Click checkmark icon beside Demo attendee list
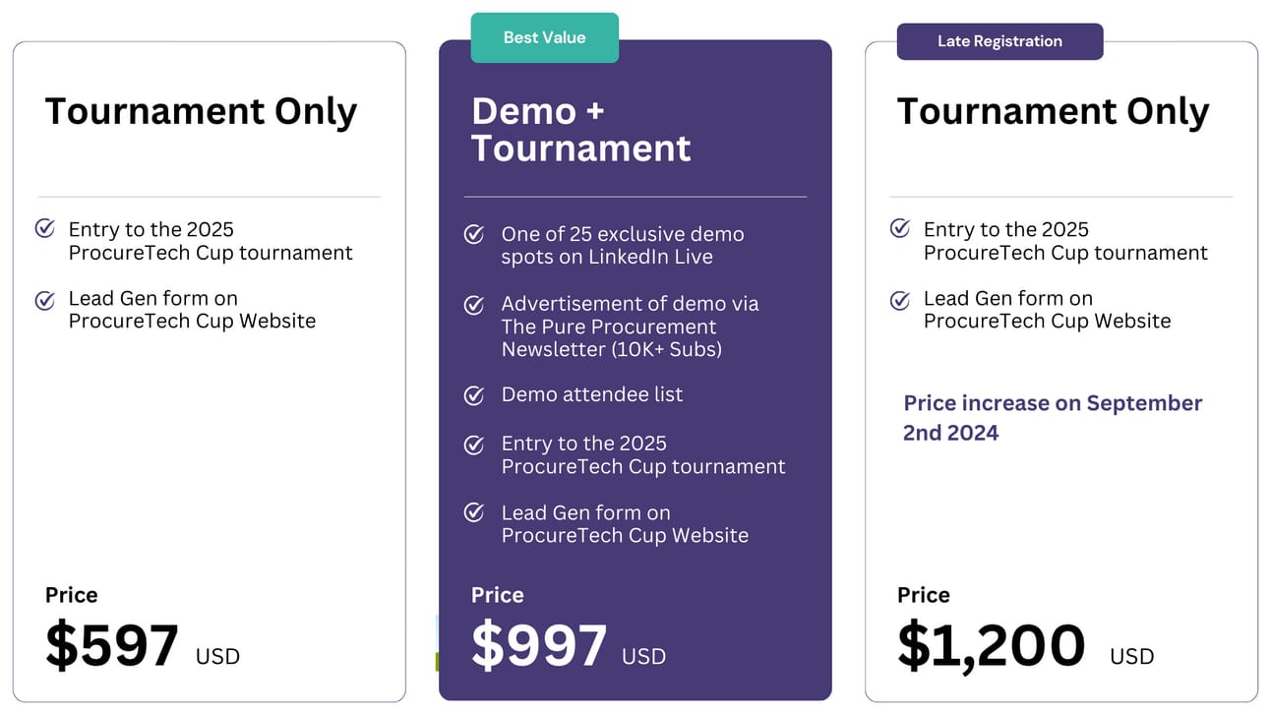The height and width of the screenshot is (715, 1271). click(x=474, y=394)
